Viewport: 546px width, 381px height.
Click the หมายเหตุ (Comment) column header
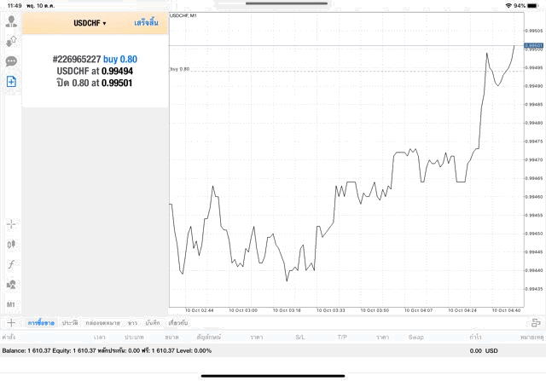(531, 338)
